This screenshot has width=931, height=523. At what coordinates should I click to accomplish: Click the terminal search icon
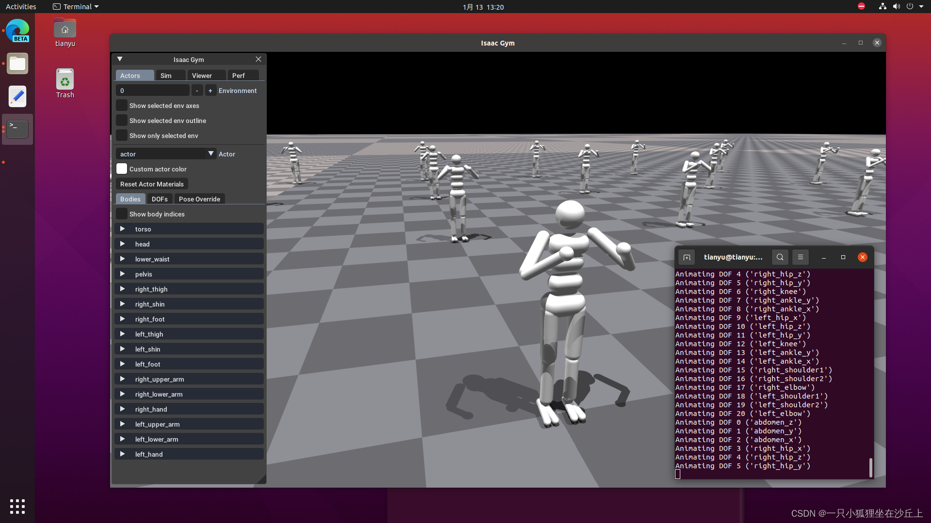point(780,257)
